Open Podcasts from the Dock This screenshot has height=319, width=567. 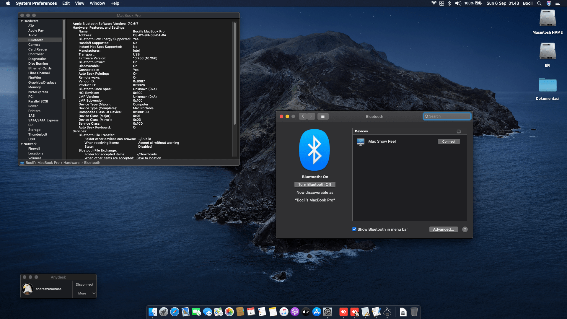[295, 312]
